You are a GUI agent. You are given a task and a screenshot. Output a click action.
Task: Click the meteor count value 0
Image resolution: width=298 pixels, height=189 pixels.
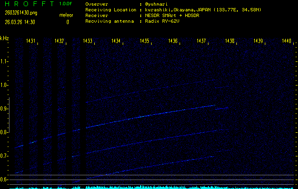pyautogui.click(x=67, y=22)
